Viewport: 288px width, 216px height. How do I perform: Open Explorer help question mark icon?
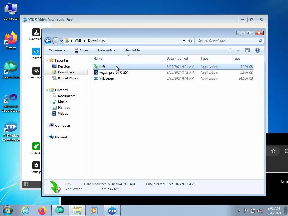pyautogui.click(x=258, y=50)
